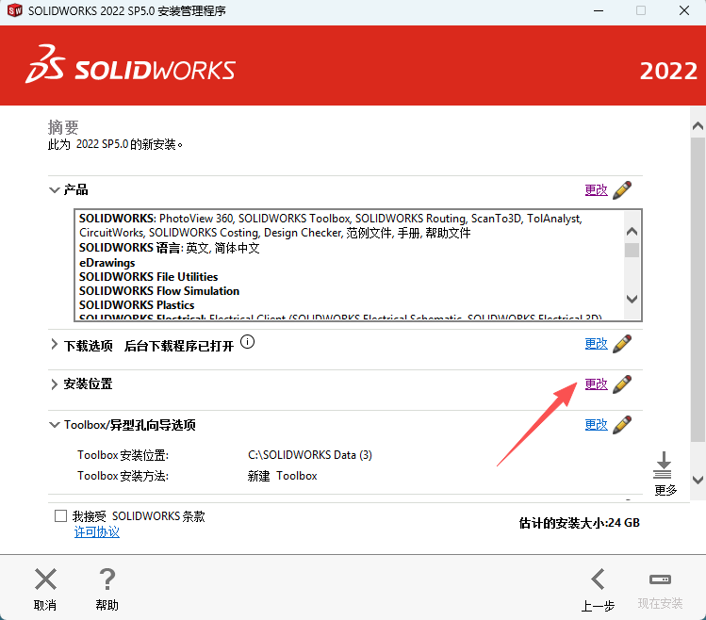Click the products list scroll-up arrow
The image size is (706, 620).
point(632,232)
